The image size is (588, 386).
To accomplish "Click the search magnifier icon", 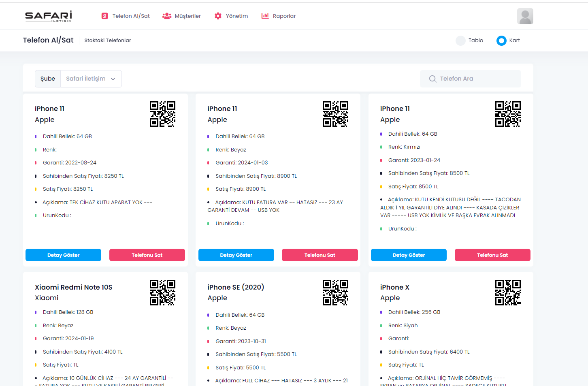I will coord(432,79).
